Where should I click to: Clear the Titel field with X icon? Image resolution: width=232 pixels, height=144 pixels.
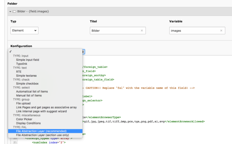click(142, 31)
